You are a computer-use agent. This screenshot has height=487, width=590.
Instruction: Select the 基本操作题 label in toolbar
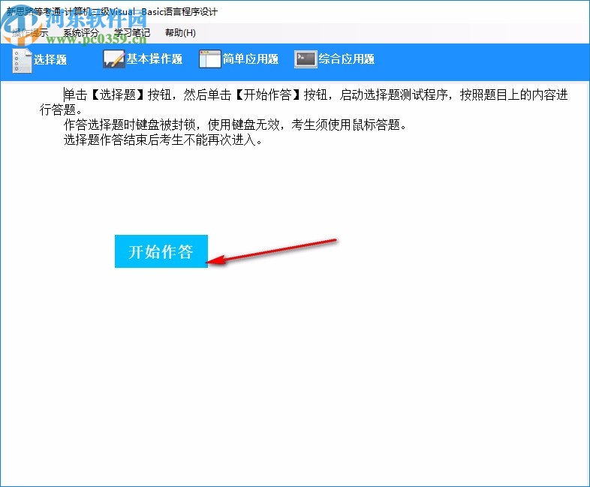[x=155, y=59]
